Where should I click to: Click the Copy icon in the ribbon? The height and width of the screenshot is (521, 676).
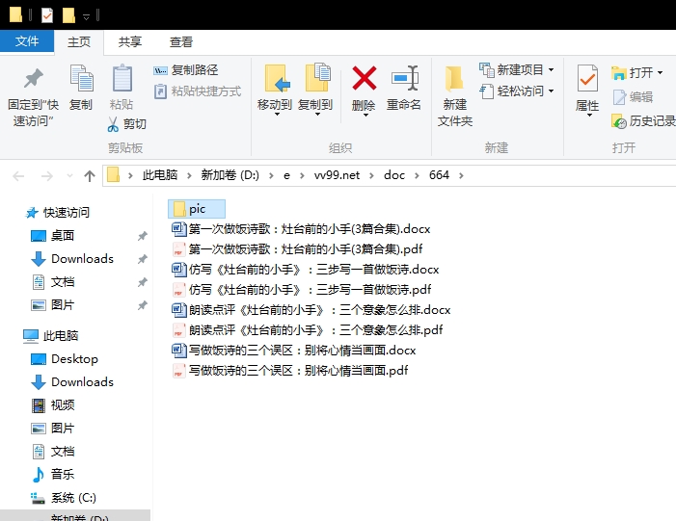(x=81, y=78)
